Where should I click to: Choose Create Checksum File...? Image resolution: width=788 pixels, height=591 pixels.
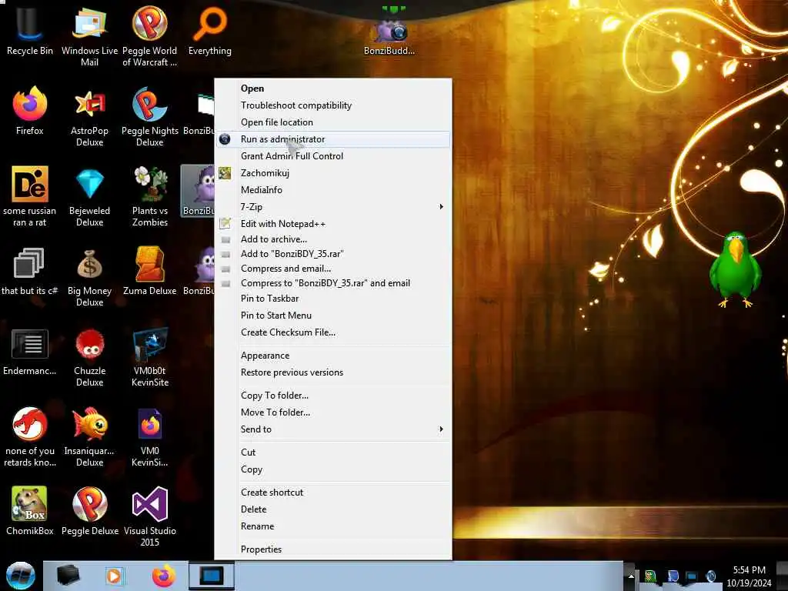[333, 332]
